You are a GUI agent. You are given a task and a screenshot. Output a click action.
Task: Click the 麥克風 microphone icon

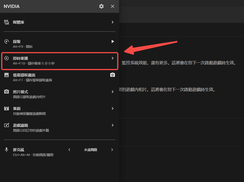tap(6, 150)
